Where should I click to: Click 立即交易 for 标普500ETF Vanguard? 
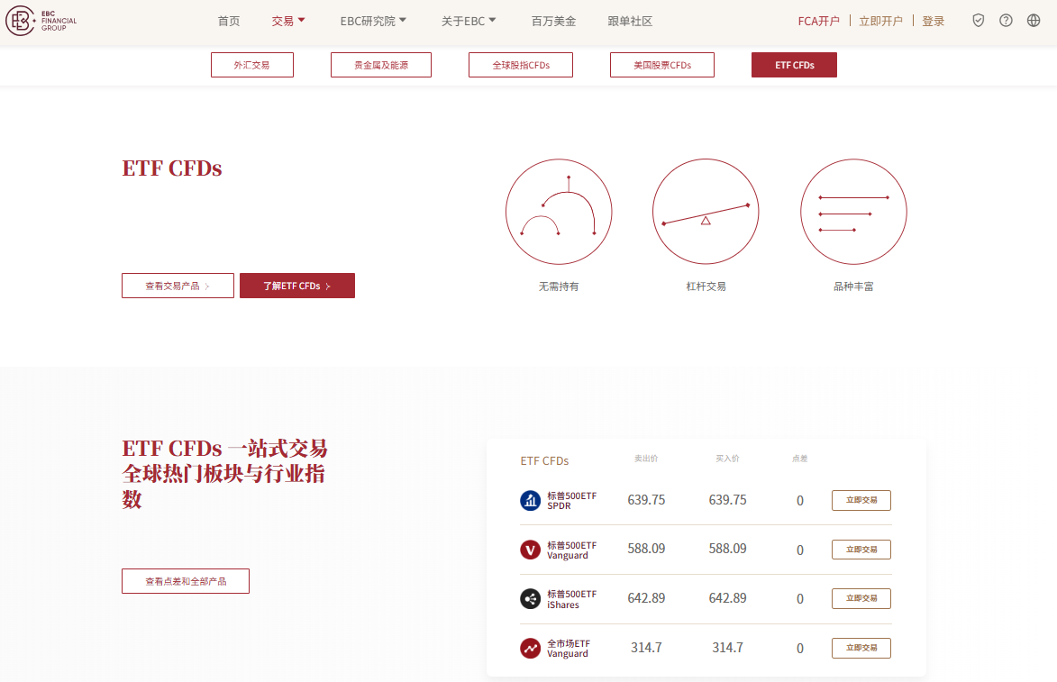(861, 550)
